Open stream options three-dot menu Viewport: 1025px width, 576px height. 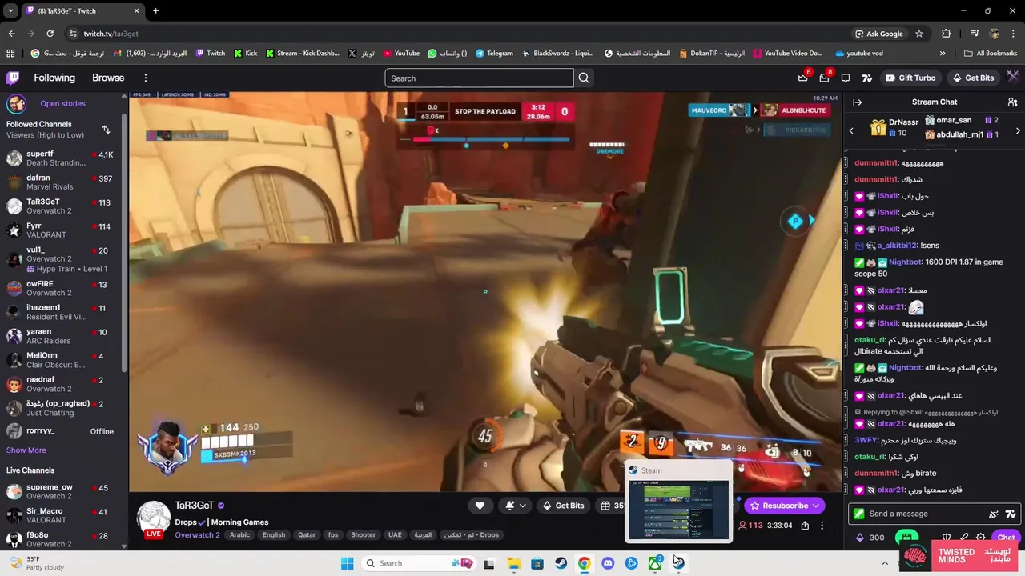pos(822,526)
